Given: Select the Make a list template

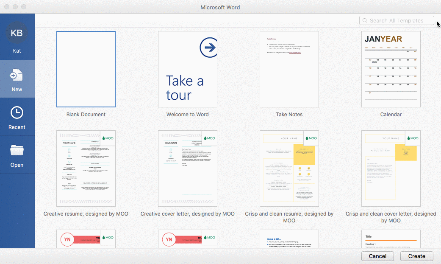Looking at the screenshot, I should click(289, 239).
